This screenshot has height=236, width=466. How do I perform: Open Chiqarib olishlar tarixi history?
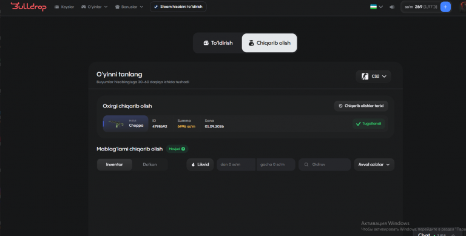tap(361, 106)
